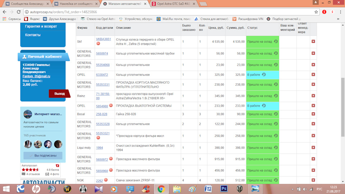
Task: Click the РУС language indicator
Action: click(x=319, y=189)
